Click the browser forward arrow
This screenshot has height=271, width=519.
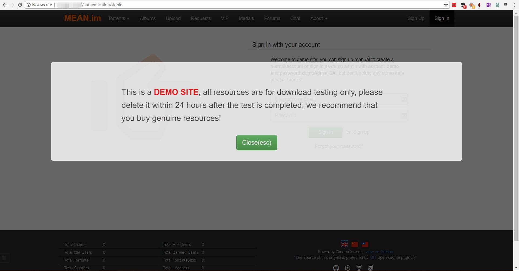point(12,5)
